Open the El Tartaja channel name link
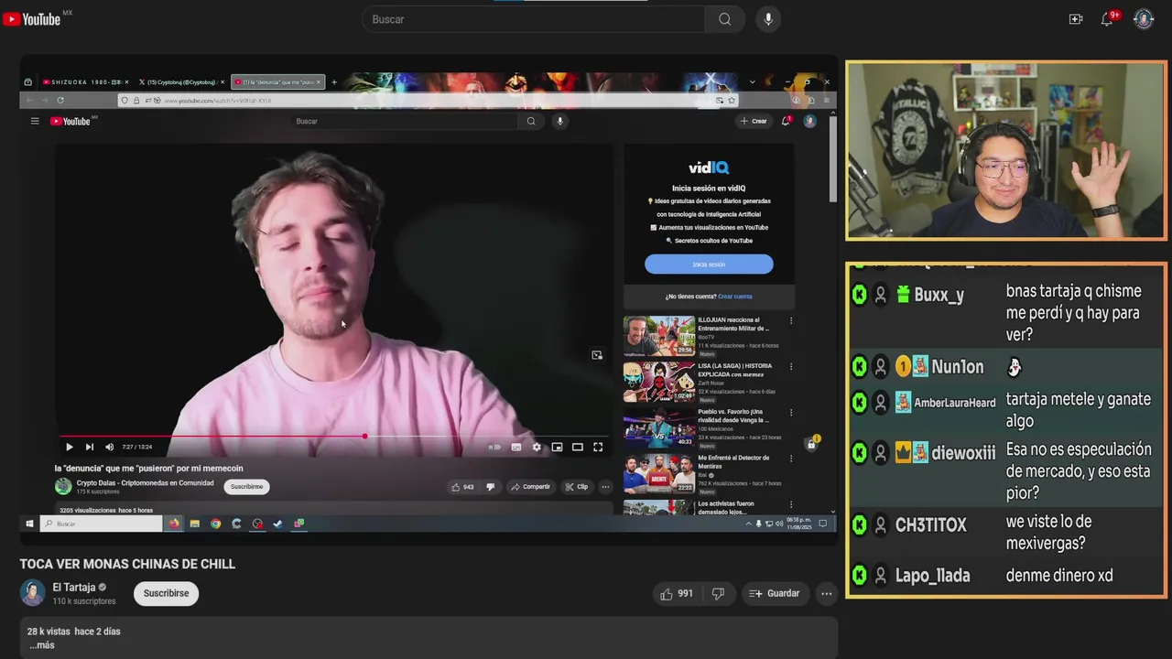The height and width of the screenshot is (659, 1172). click(x=74, y=587)
